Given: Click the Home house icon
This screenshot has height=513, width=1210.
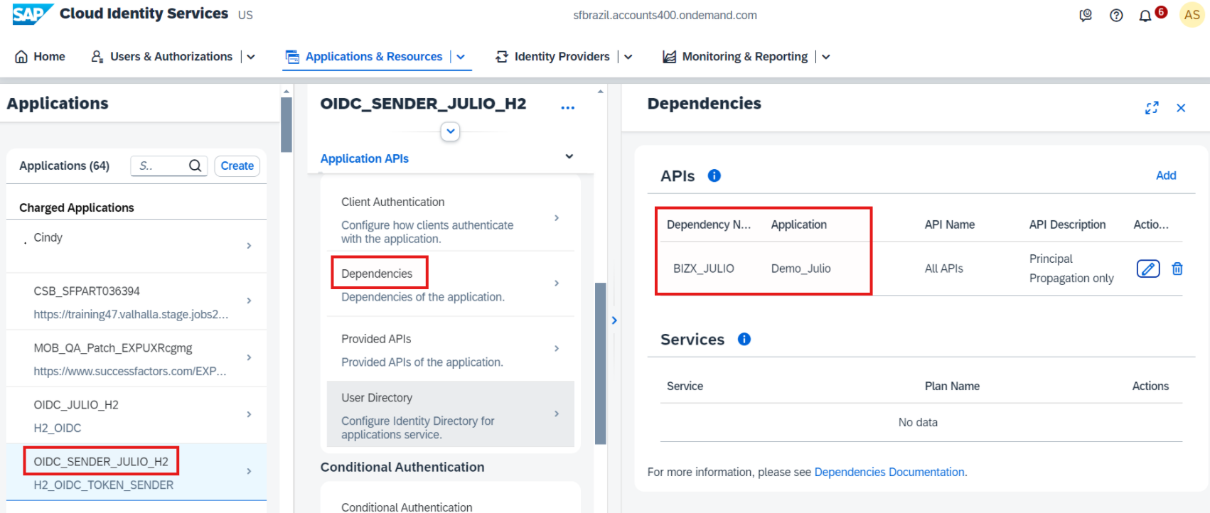Looking at the screenshot, I should (x=21, y=57).
